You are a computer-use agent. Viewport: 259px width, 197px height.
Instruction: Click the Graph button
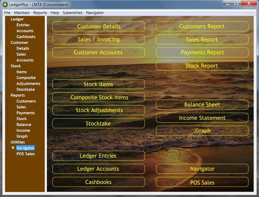202,131
